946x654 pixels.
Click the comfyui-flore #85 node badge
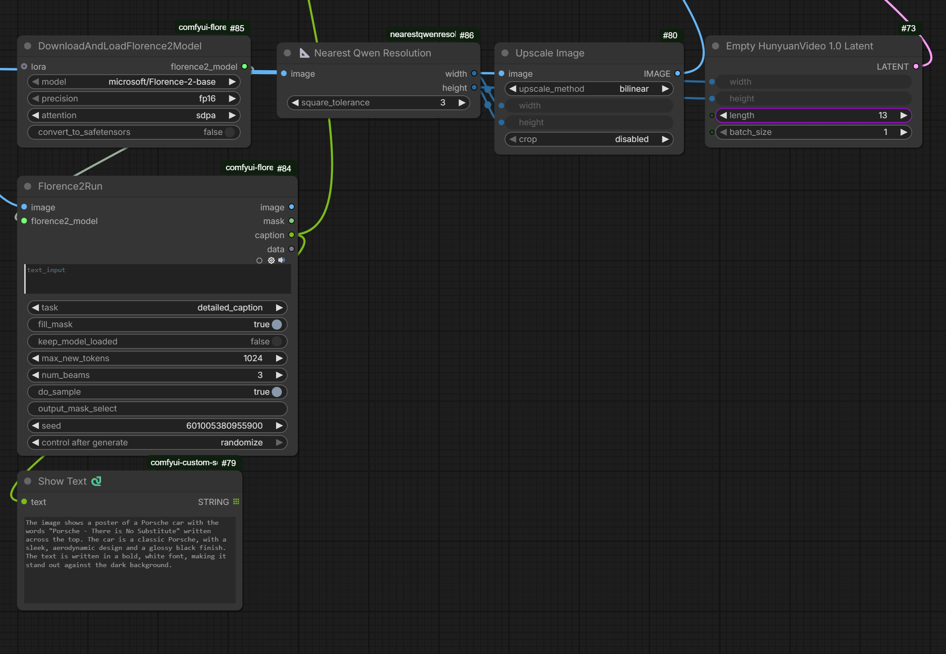click(x=211, y=28)
